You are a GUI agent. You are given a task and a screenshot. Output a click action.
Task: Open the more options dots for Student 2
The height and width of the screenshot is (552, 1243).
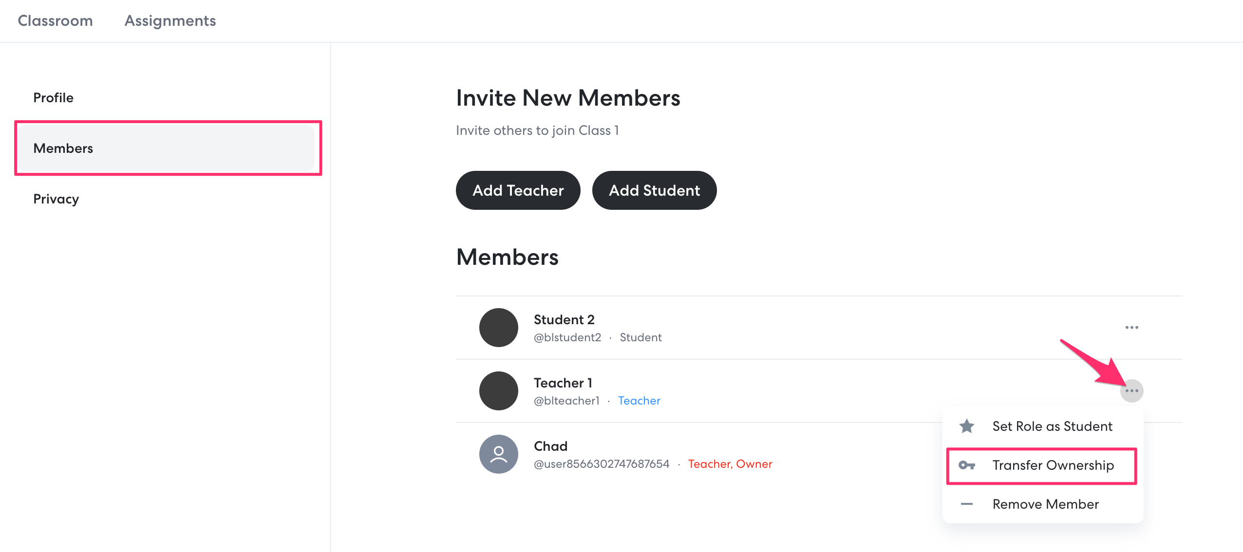tap(1131, 328)
